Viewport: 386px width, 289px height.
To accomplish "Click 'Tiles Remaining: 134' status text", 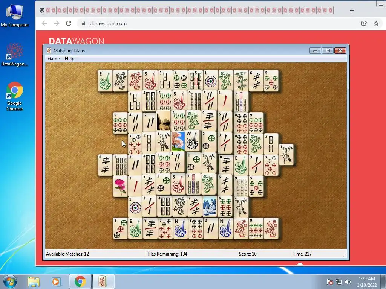I will pos(167,254).
